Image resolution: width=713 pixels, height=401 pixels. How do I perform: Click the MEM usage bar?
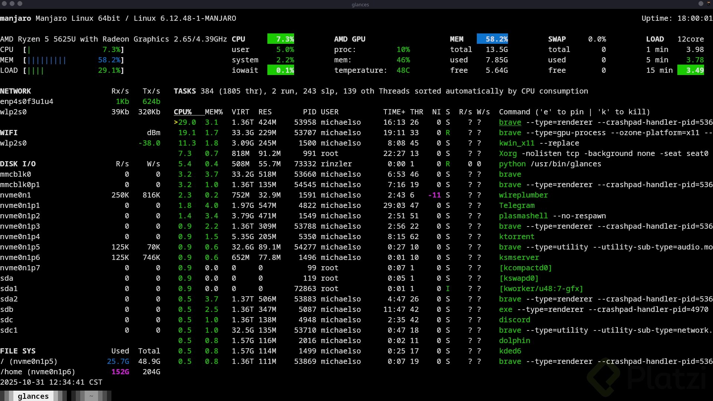tap(47, 60)
